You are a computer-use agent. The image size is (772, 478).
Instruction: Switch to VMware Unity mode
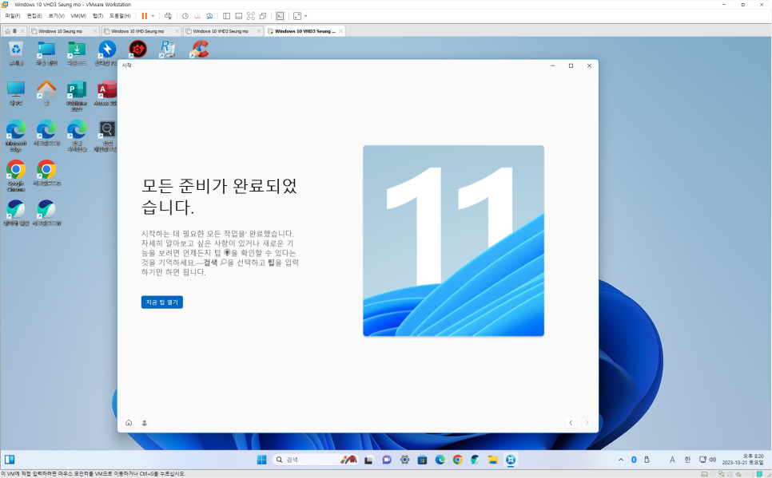coord(263,16)
